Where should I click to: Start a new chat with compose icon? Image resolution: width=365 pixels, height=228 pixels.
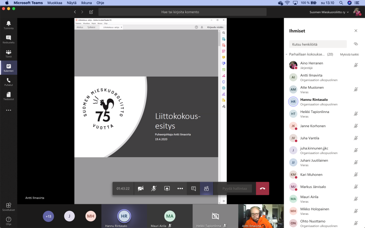[91, 12]
